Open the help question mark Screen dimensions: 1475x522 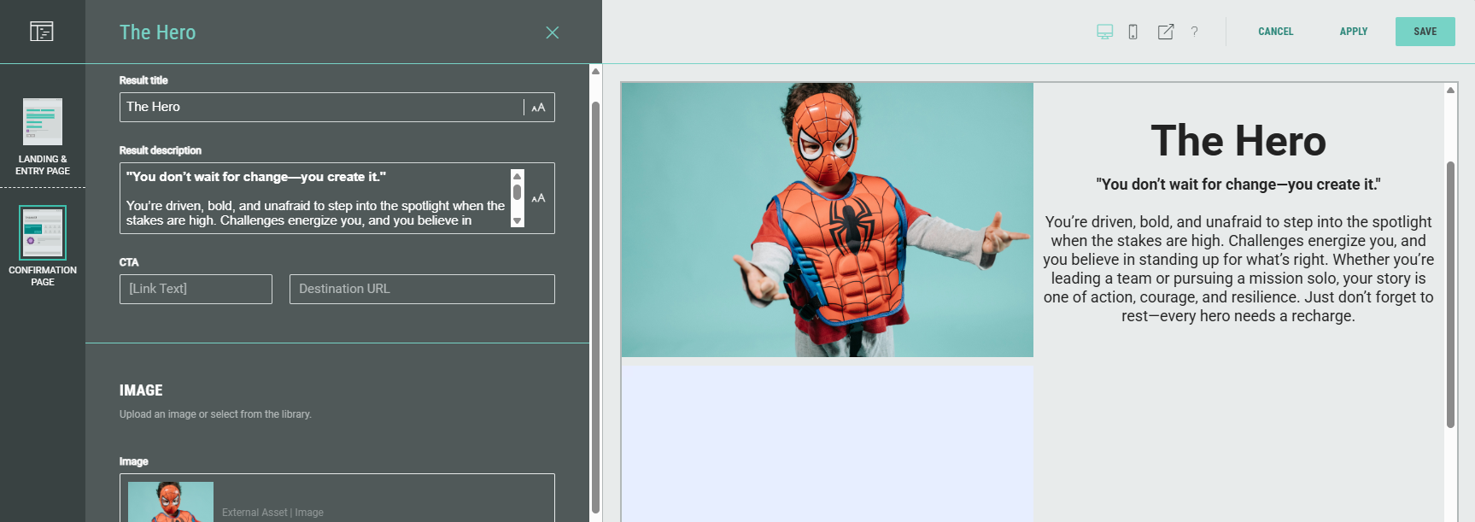coord(1194,32)
